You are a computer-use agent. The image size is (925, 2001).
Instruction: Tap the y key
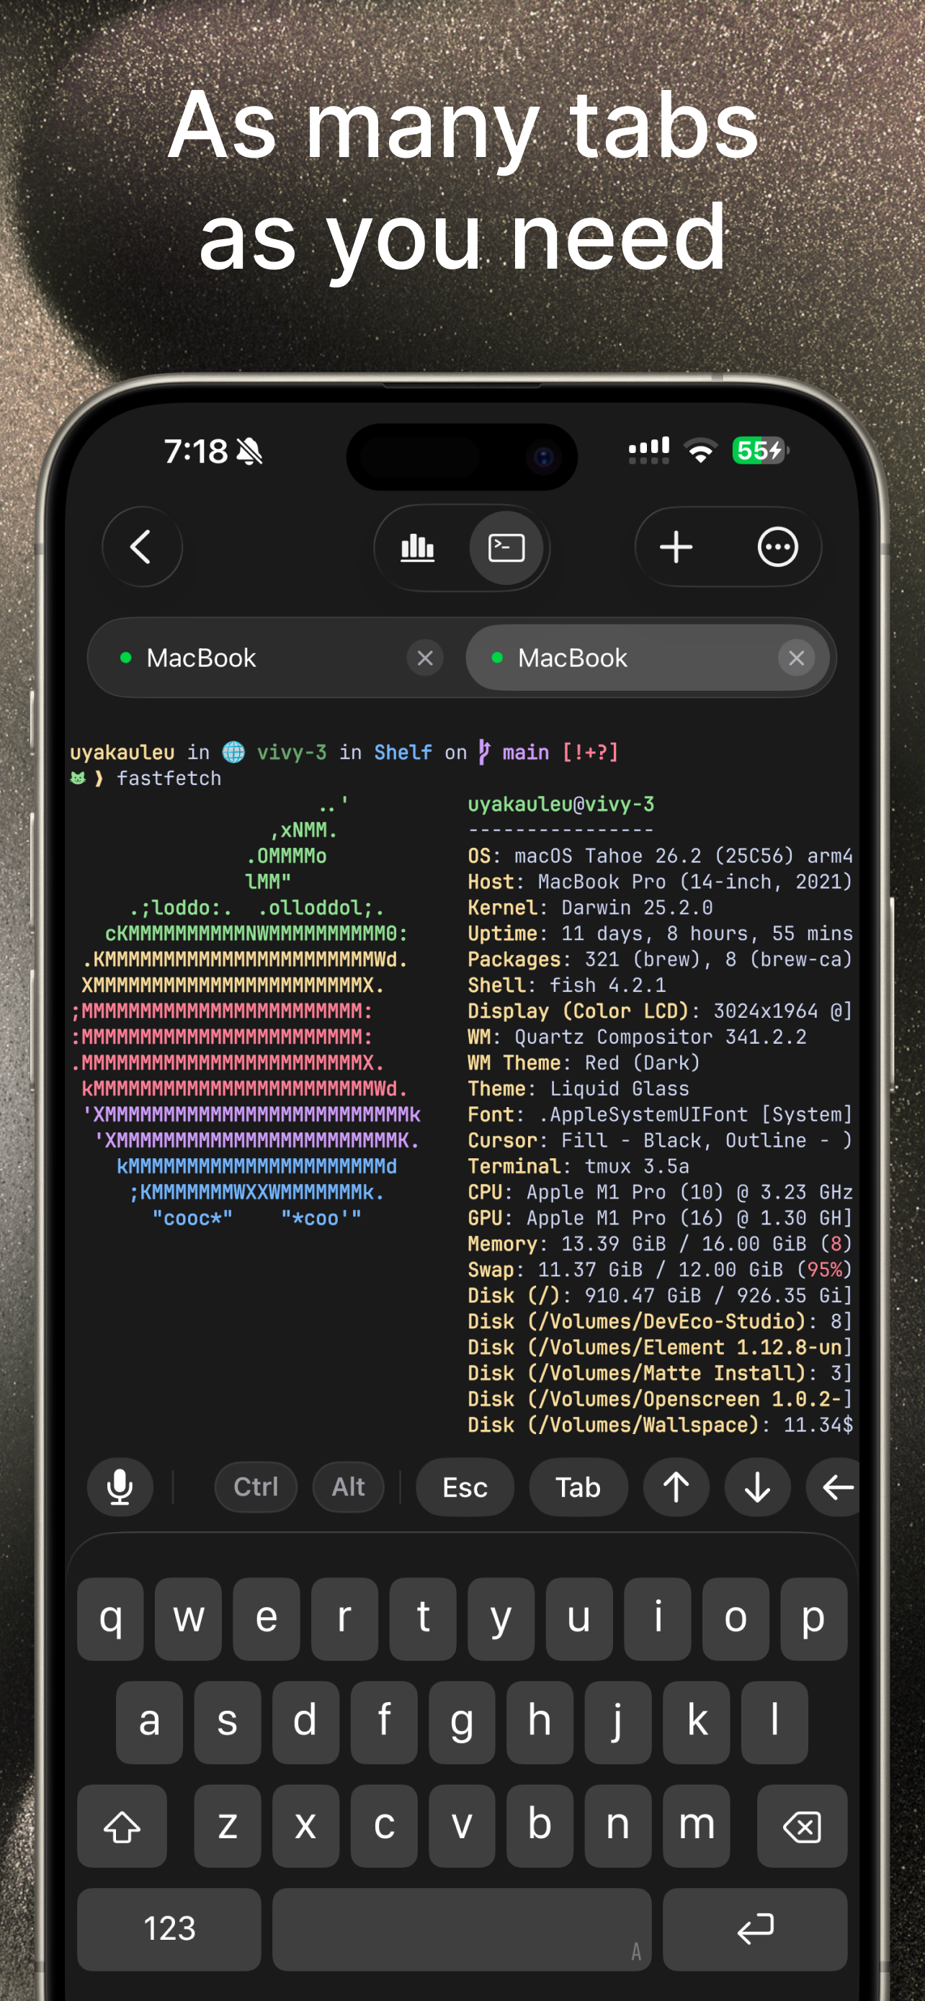point(501,1619)
